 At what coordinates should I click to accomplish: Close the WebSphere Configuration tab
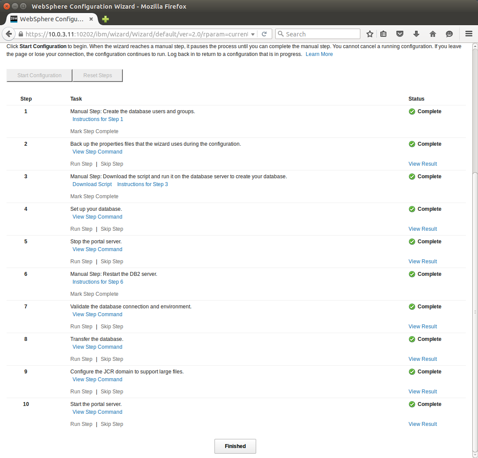point(91,19)
